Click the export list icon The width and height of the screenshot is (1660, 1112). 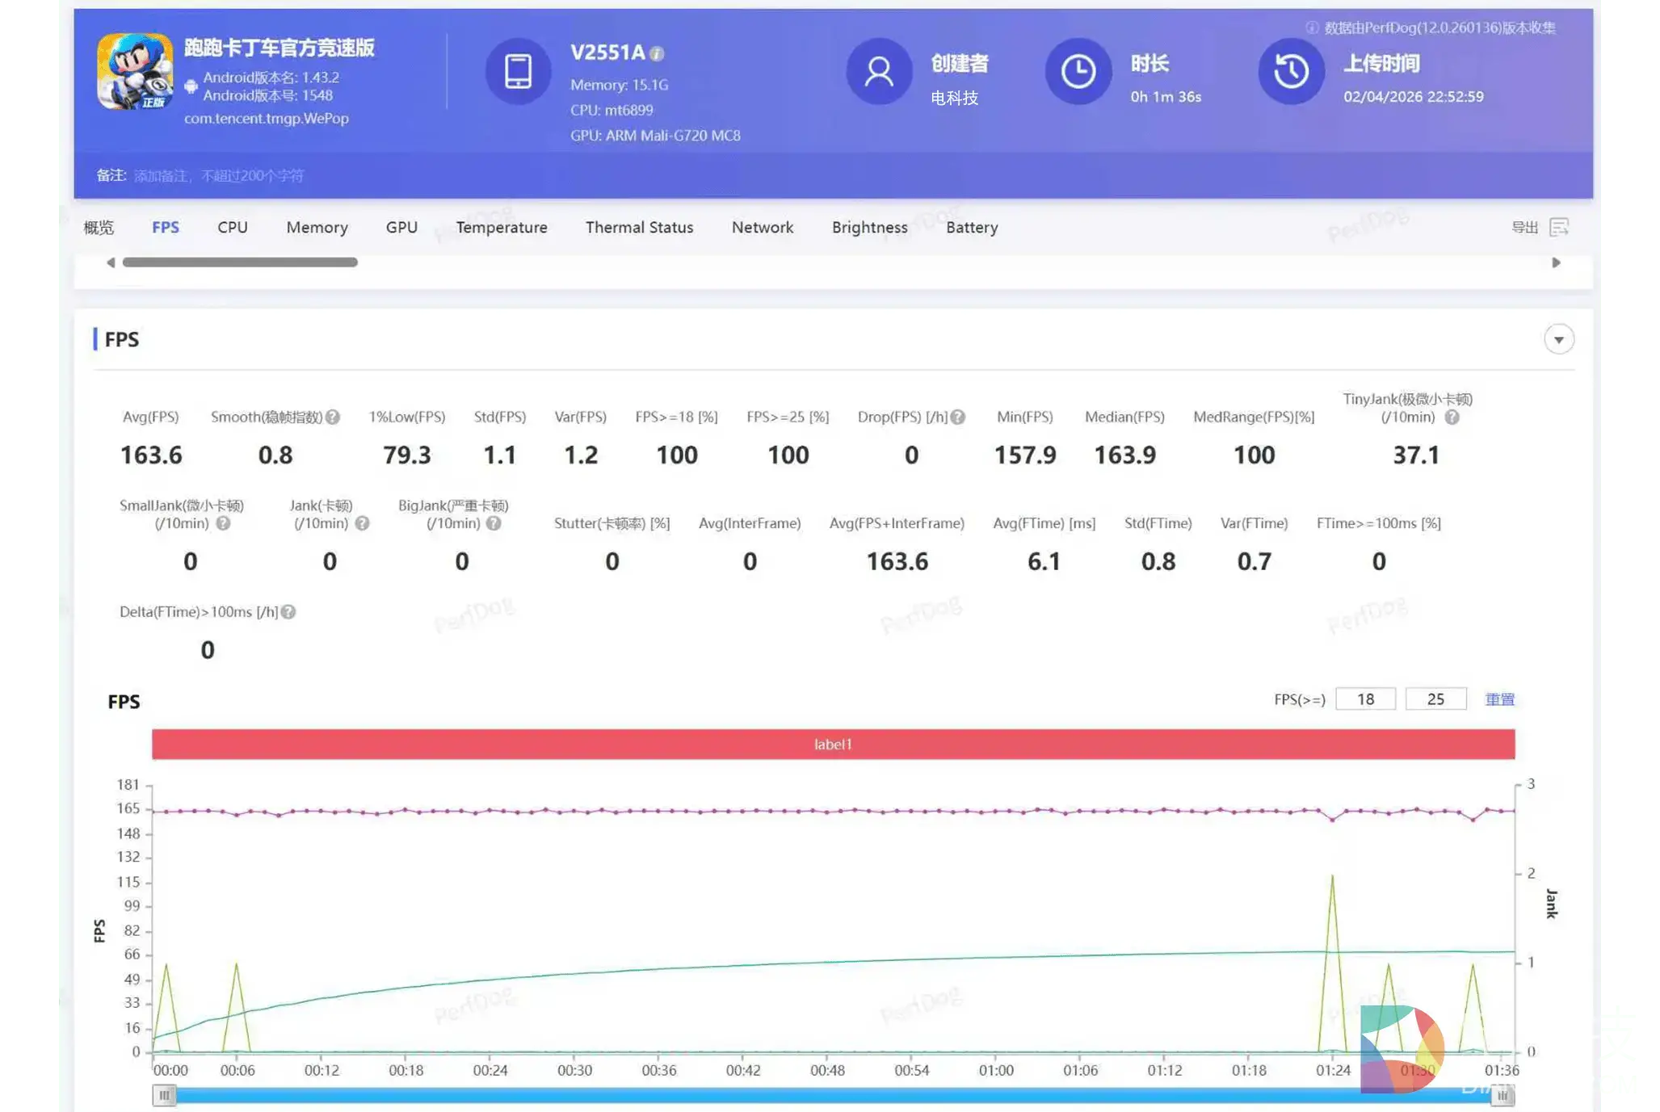[x=1559, y=227]
